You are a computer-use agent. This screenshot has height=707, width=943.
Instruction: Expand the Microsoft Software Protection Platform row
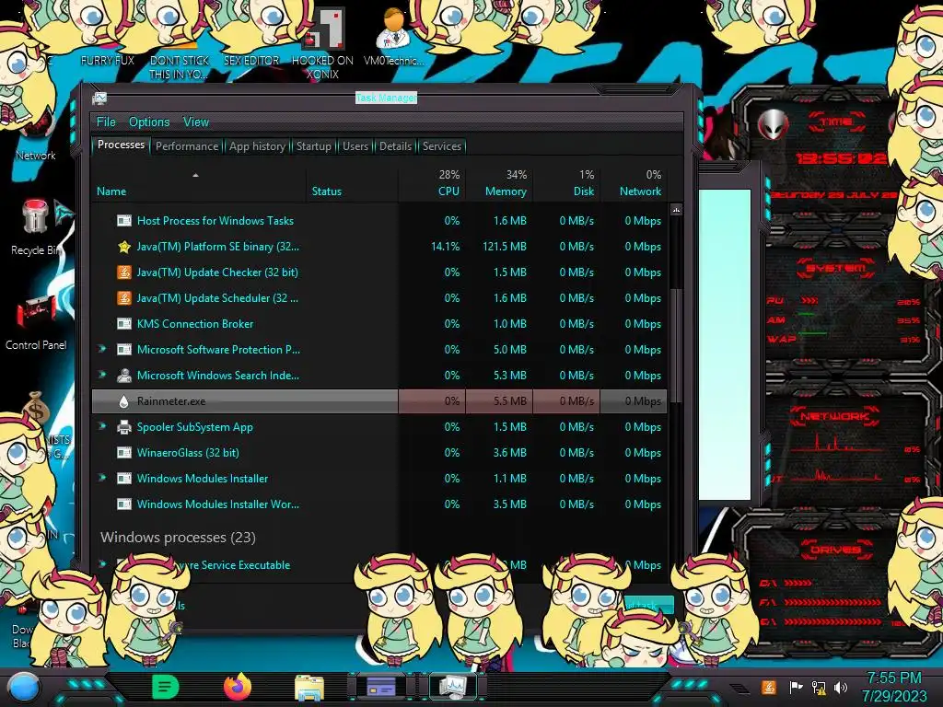[x=102, y=349]
